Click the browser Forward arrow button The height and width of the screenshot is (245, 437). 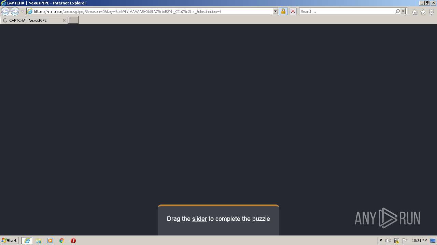click(15, 11)
